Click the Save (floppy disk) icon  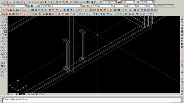(x=10, y=2)
